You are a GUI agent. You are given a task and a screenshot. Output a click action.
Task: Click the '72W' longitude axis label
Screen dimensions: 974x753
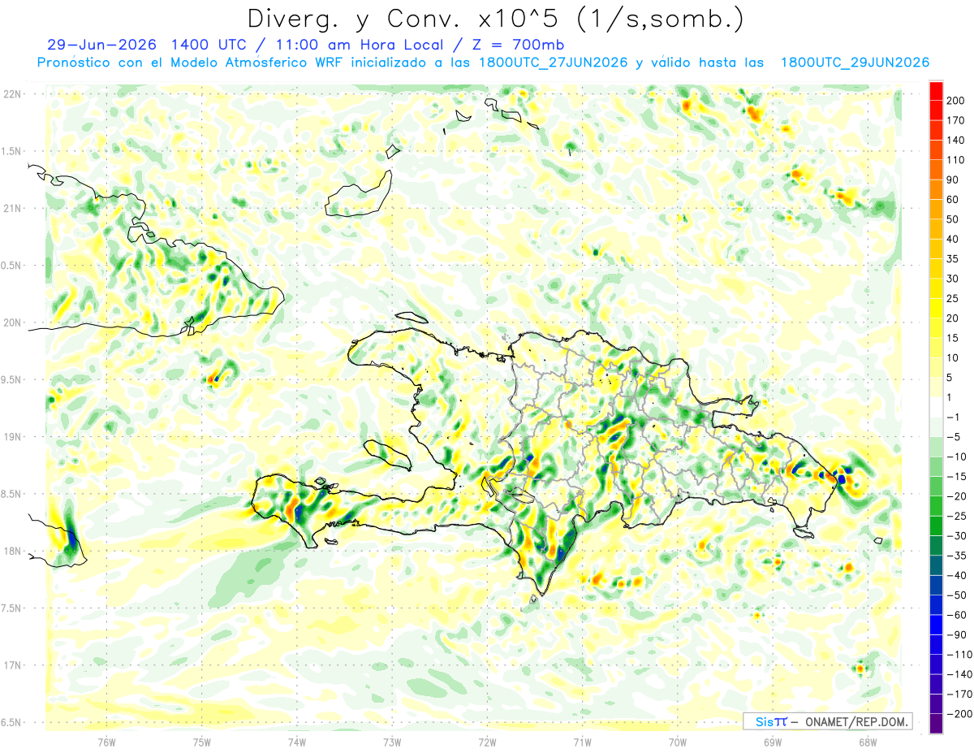(487, 742)
